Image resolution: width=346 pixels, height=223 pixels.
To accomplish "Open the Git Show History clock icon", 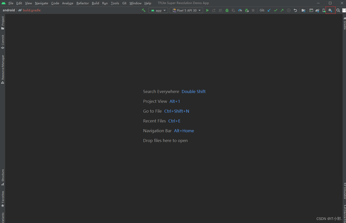I will point(289,10).
